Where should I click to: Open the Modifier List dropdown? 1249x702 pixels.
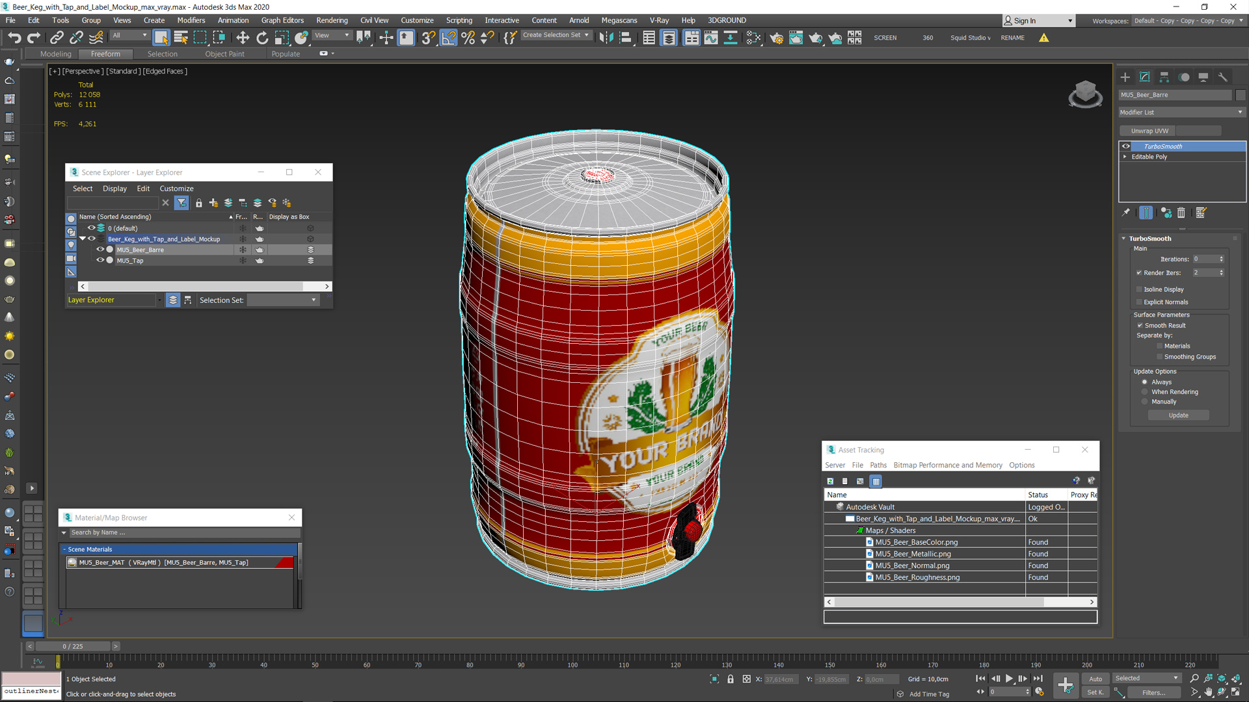pos(1181,112)
